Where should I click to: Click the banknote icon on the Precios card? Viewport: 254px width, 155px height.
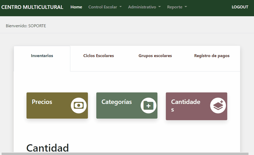78,105
